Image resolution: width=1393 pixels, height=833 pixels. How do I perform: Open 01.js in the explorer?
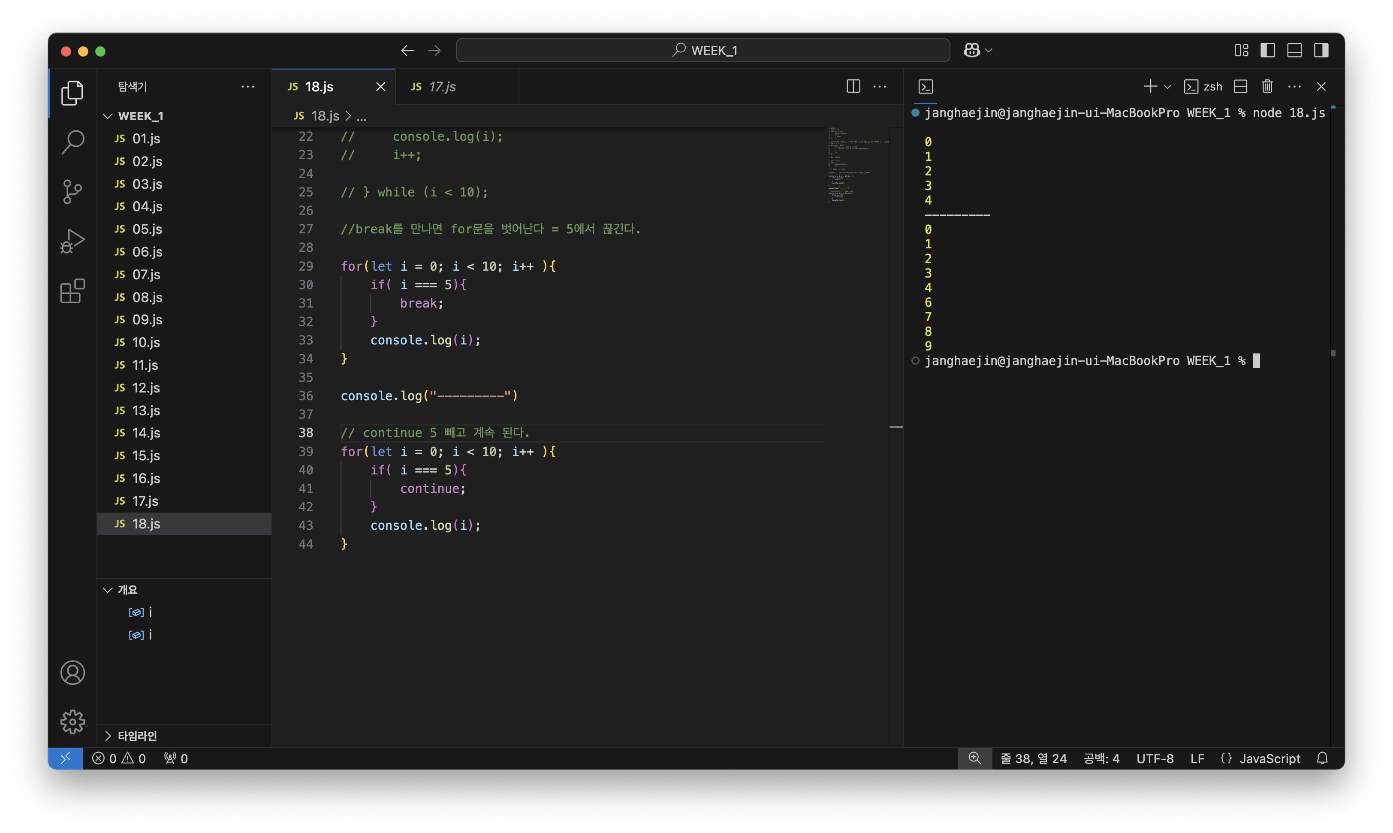click(184, 139)
